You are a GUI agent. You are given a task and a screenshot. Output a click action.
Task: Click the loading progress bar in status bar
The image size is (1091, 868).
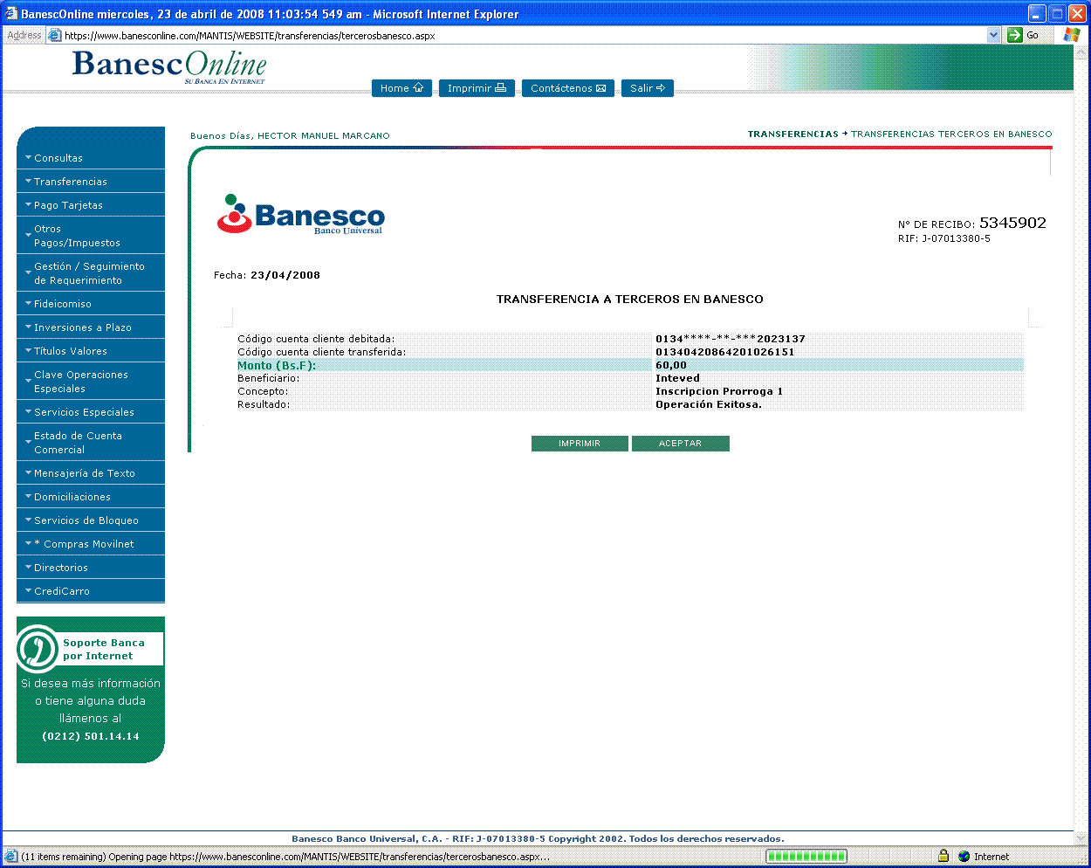coord(806,857)
